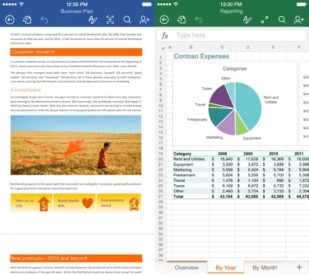
Task: Switch to the By Month sheet tab
Action: pos(265,268)
